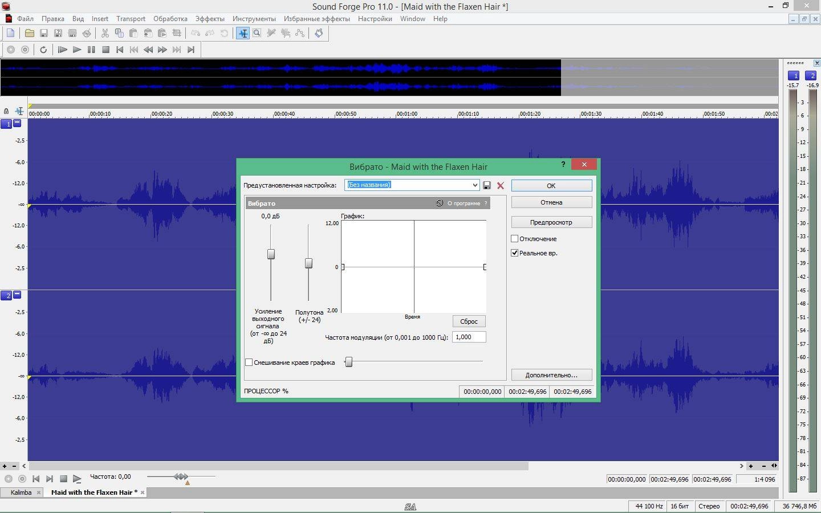Click the bypass icon in Vibrato header
The width and height of the screenshot is (821, 513).
440,203
